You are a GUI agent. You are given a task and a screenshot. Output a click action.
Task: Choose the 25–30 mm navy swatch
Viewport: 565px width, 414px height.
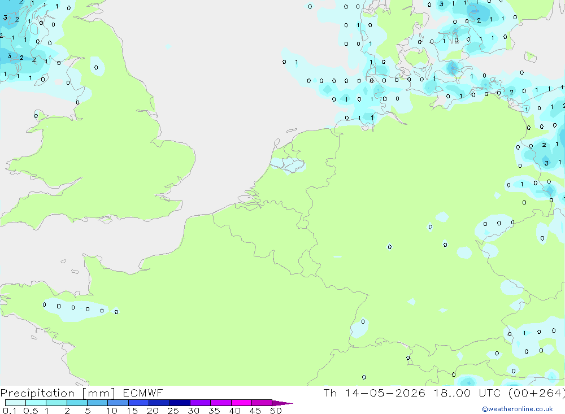tap(180, 403)
